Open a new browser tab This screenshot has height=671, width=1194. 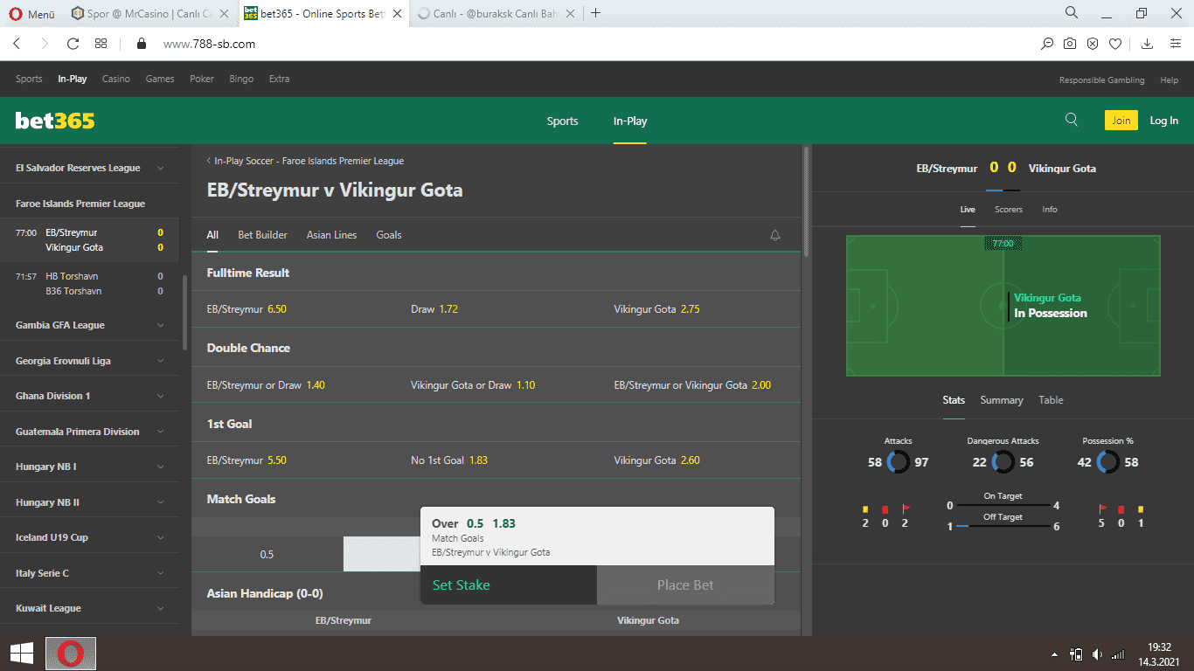pos(596,13)
